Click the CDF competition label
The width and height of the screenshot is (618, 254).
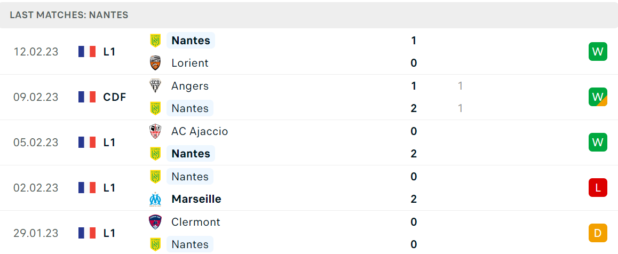tap(115, 97)
